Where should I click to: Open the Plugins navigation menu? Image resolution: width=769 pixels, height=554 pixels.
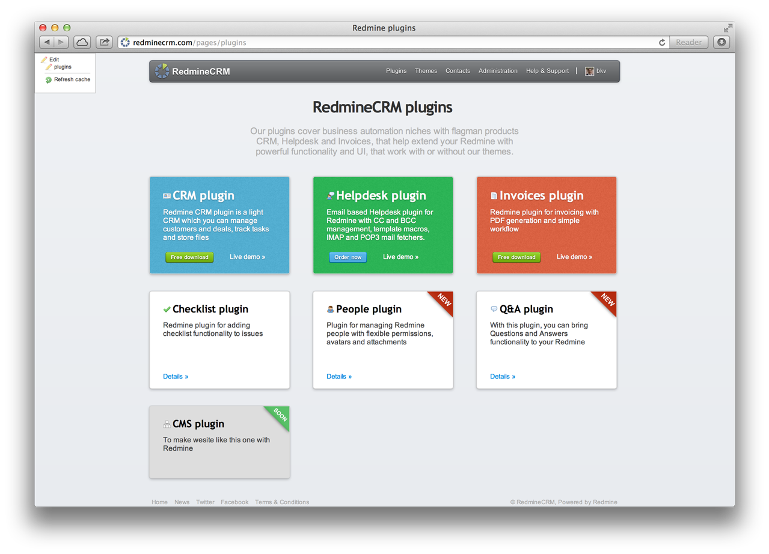tap(396, 71)
